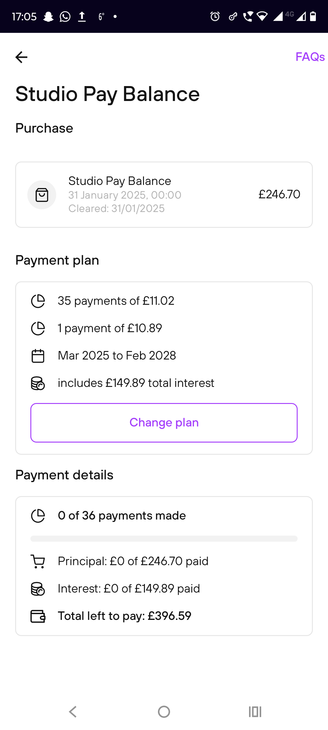Tap coins icon beside Interest paid
The image size is (328, 730).
(38, 589)
